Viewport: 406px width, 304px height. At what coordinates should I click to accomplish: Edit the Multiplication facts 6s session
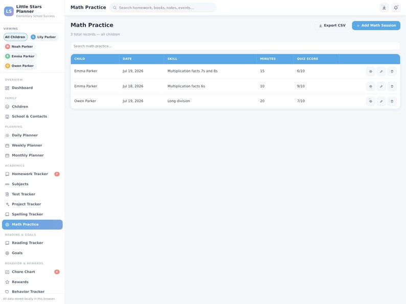(x=381, y=87)
